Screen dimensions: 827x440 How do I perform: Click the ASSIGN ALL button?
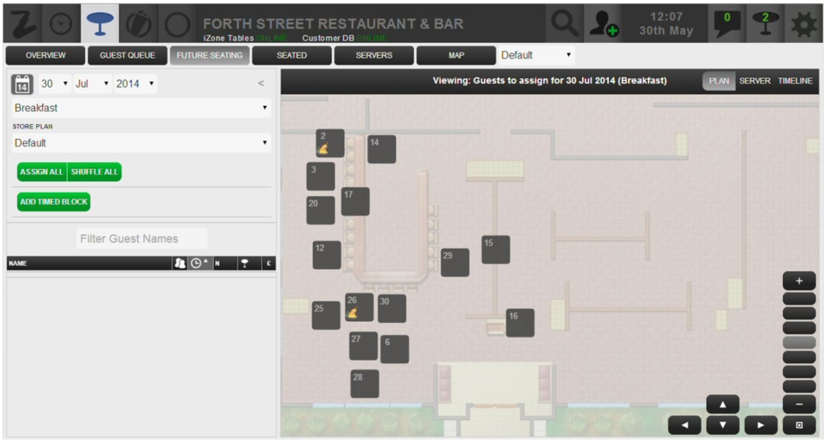point(42,172)
